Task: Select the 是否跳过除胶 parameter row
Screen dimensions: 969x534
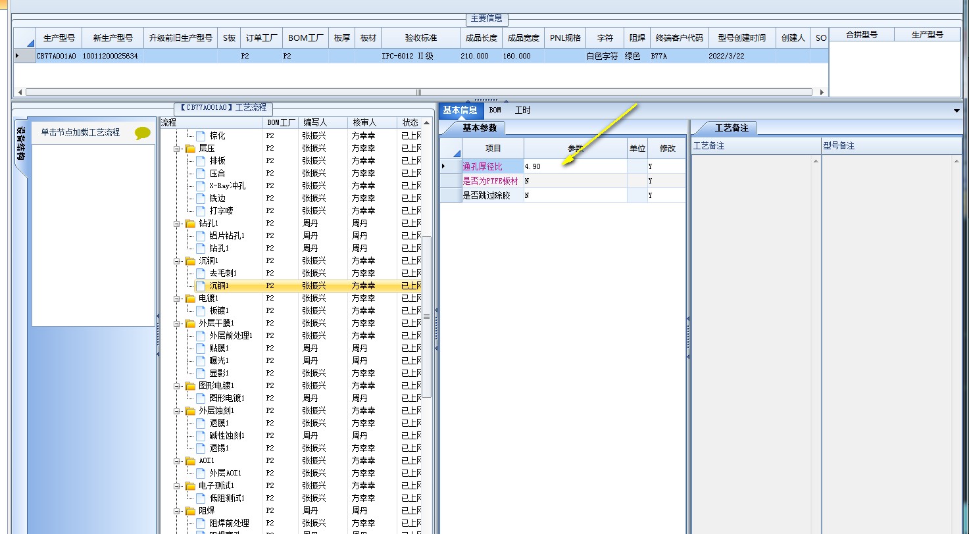Action: tap(563, 195)
